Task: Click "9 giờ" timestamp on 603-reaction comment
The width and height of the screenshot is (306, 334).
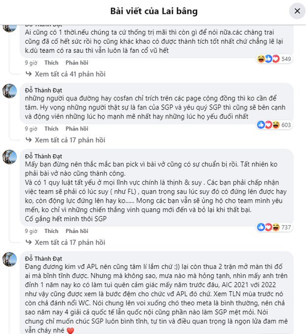Action: point(31,129)
